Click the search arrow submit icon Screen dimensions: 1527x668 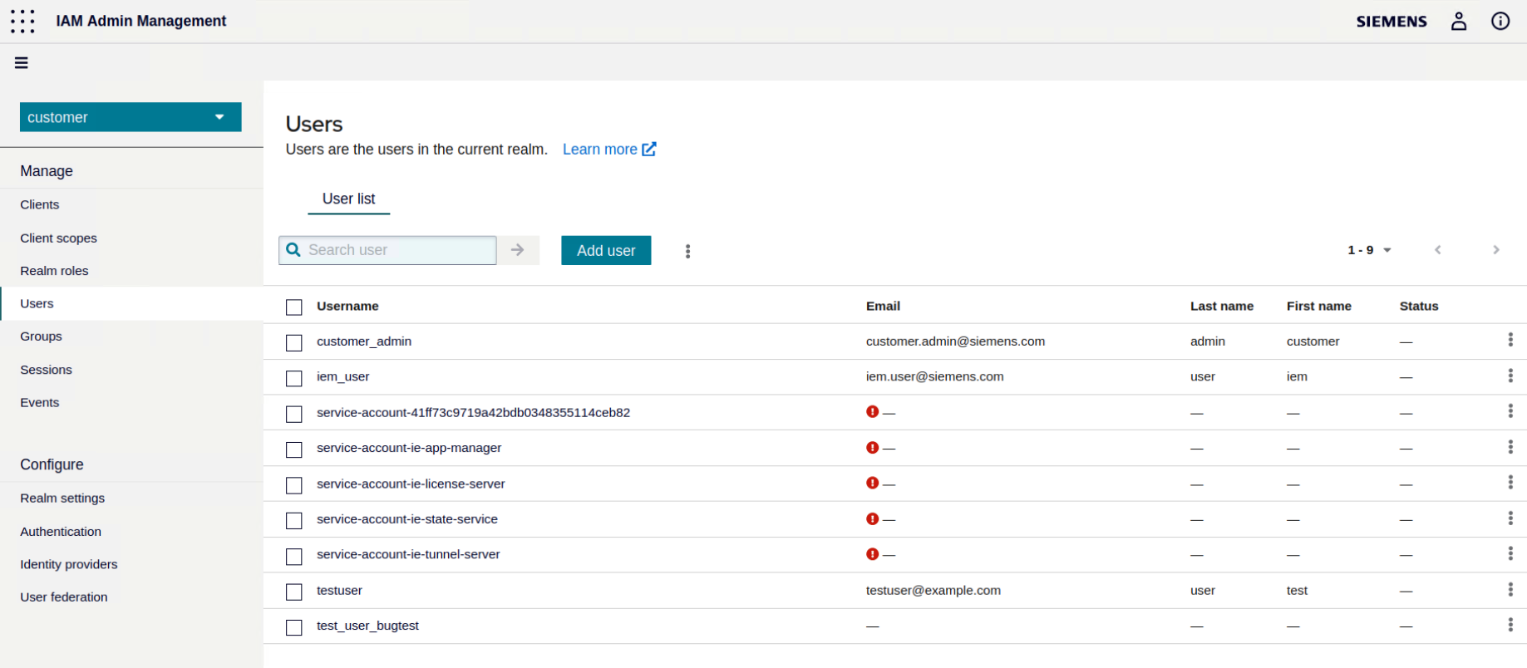pos(518,250)
